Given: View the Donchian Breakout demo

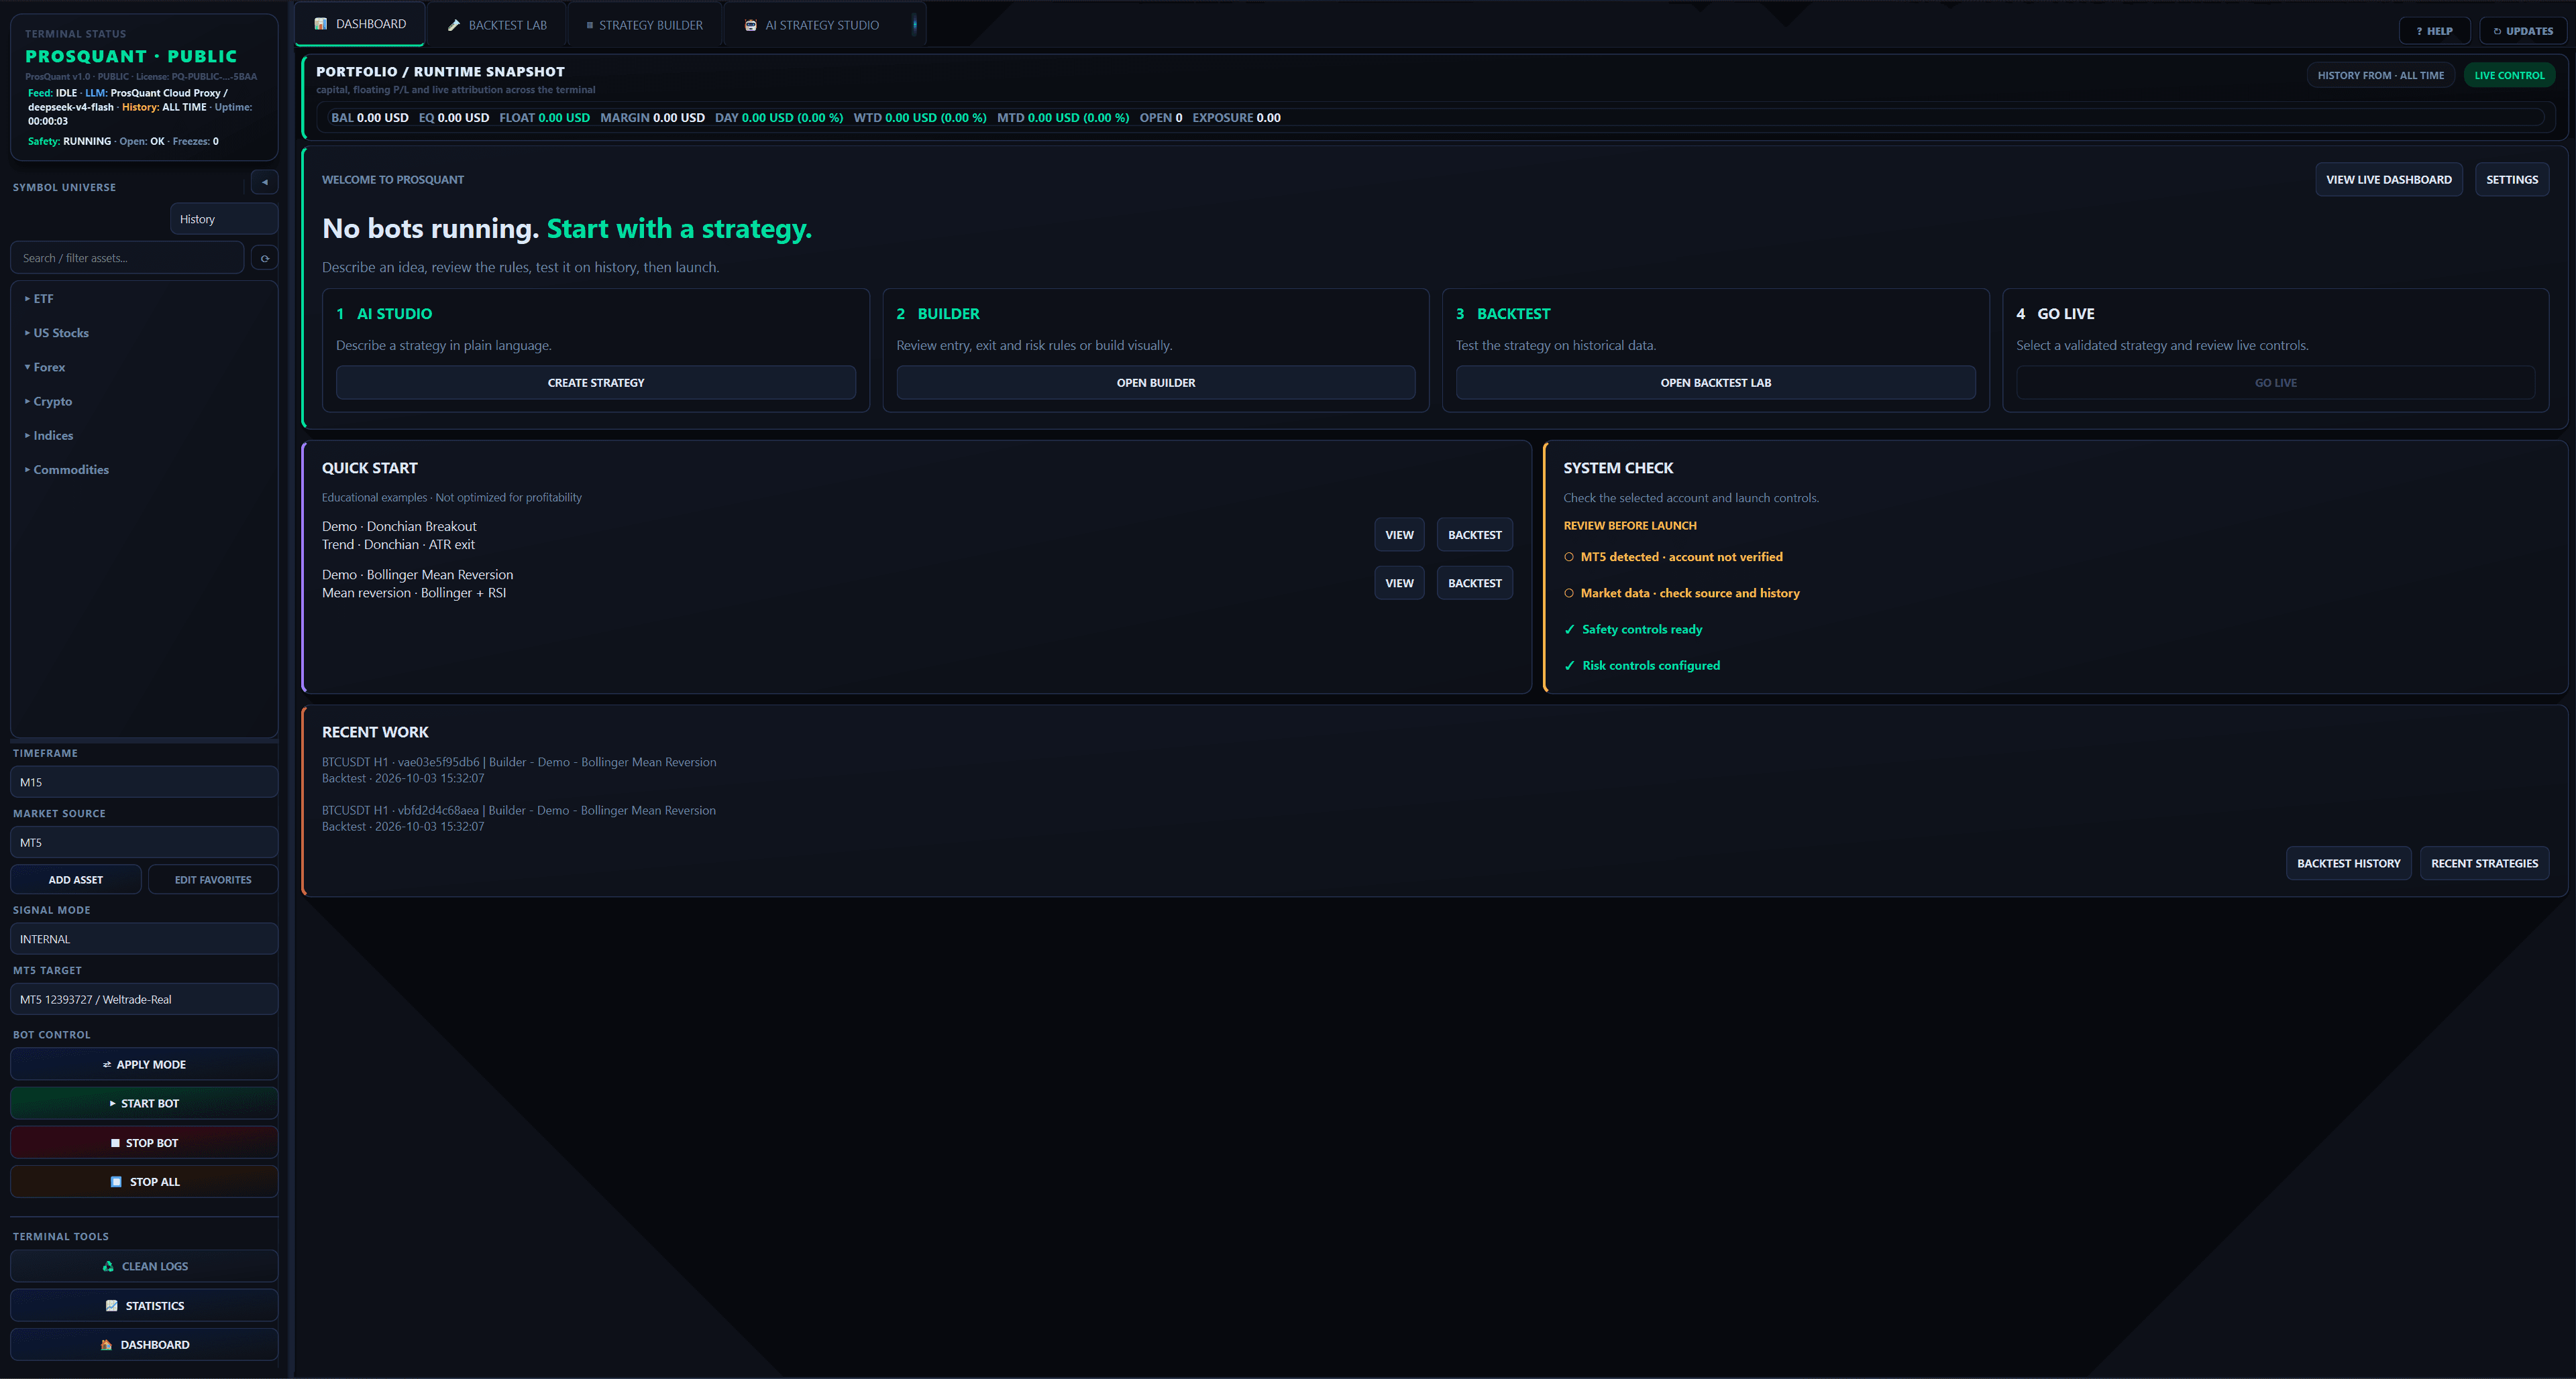Looking at the screenshot, I should pyautogui.click(x=1399, y=534).
